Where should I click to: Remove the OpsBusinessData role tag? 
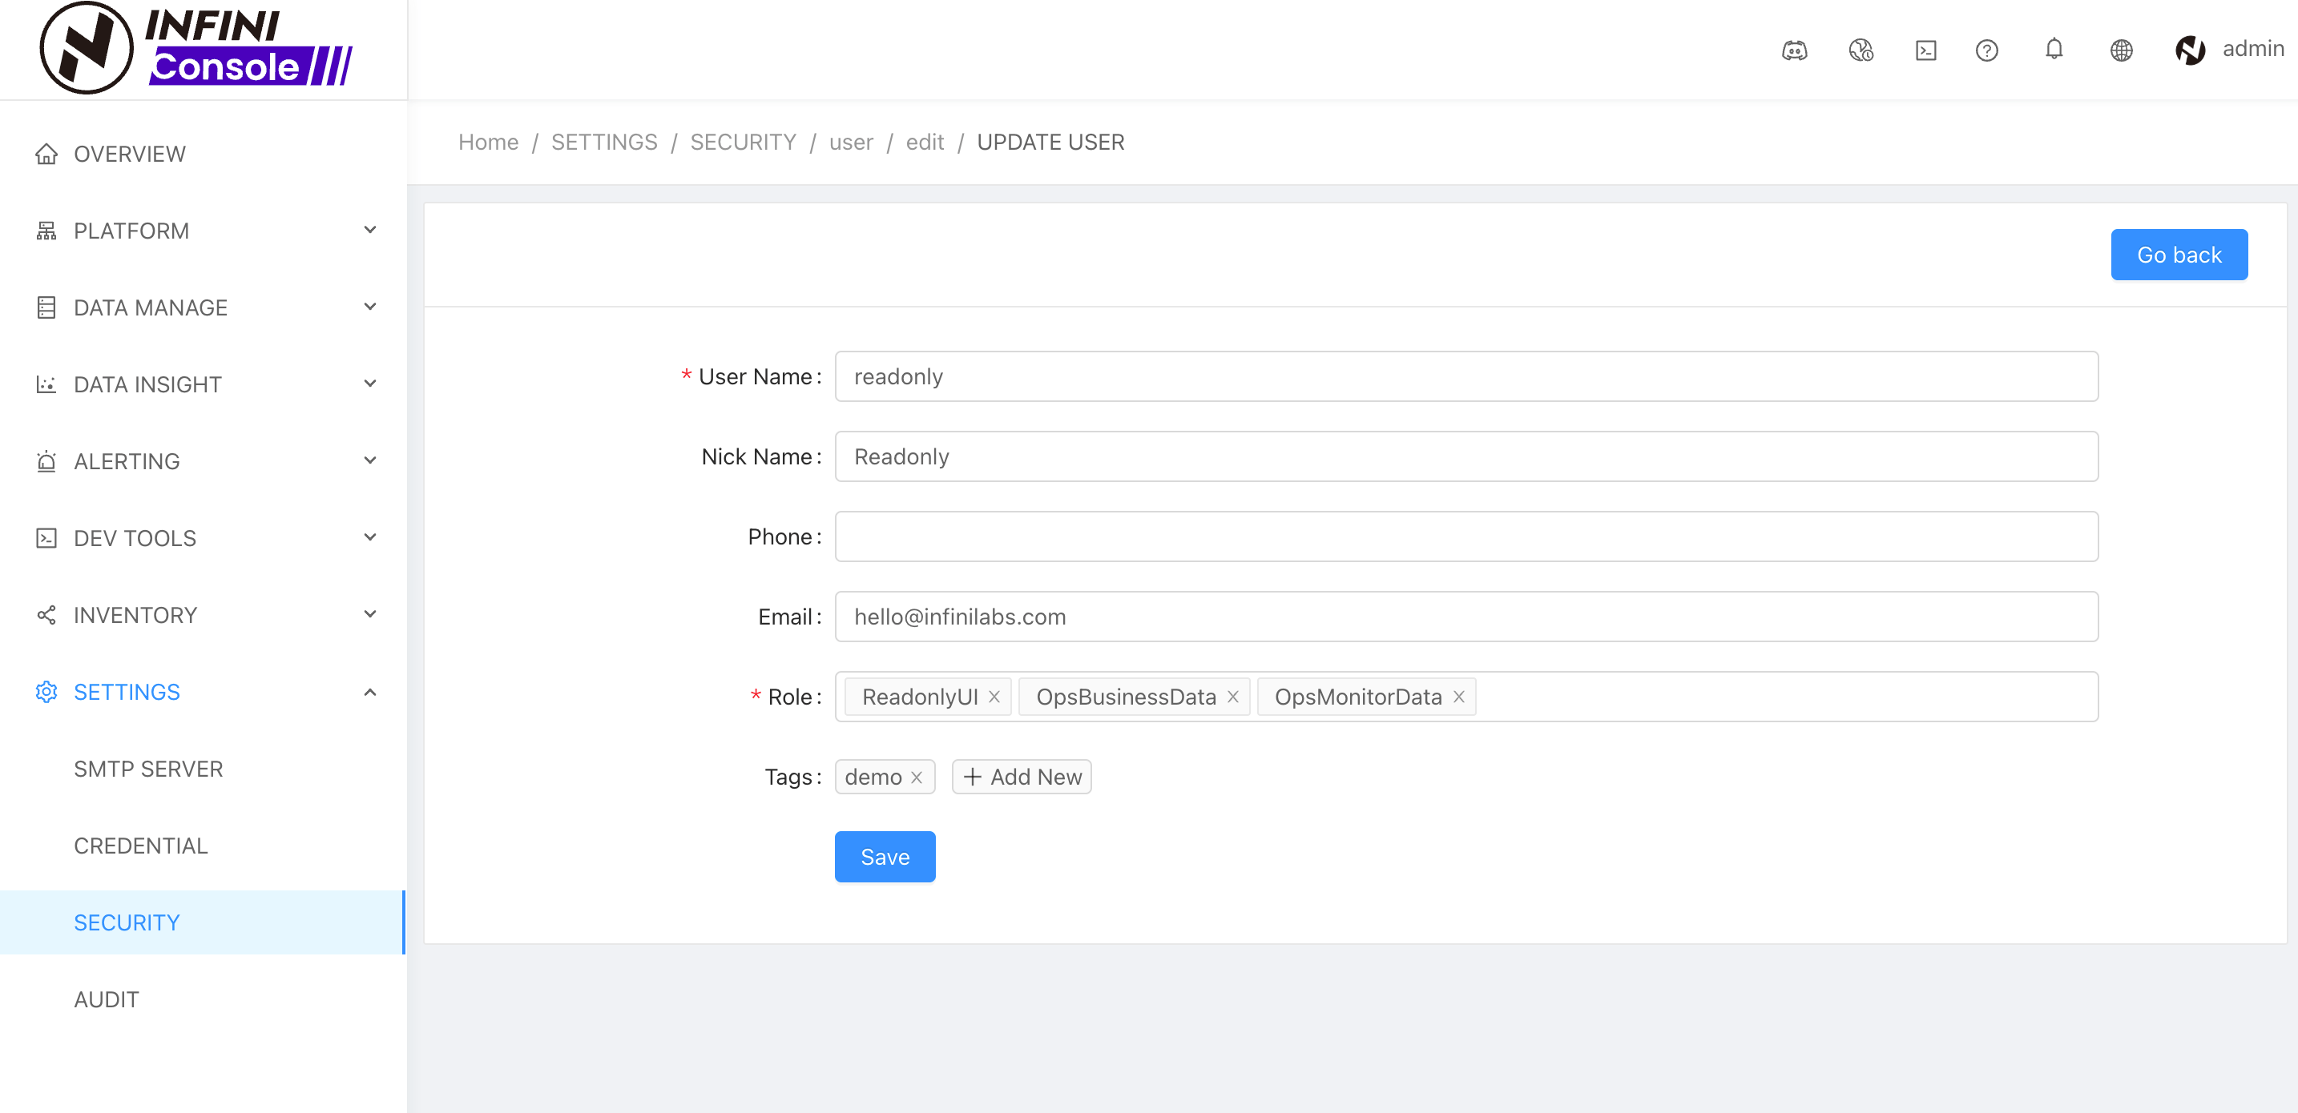(1232, 697)
